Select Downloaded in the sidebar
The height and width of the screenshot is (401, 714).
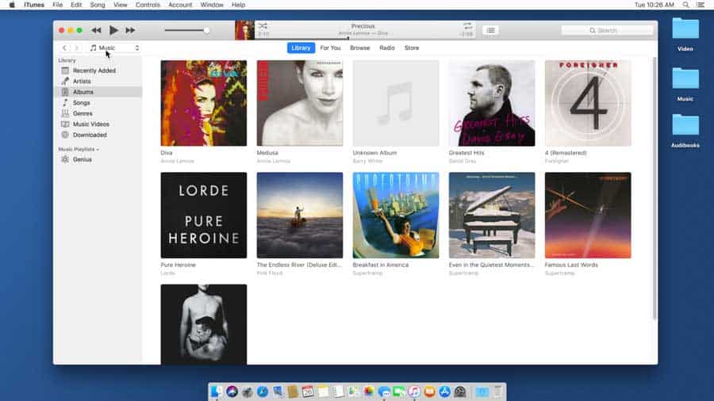(90, 135)
